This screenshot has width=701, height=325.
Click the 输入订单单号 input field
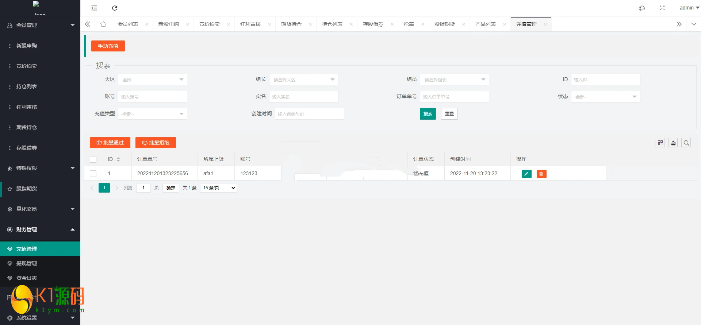coord(454,97)
